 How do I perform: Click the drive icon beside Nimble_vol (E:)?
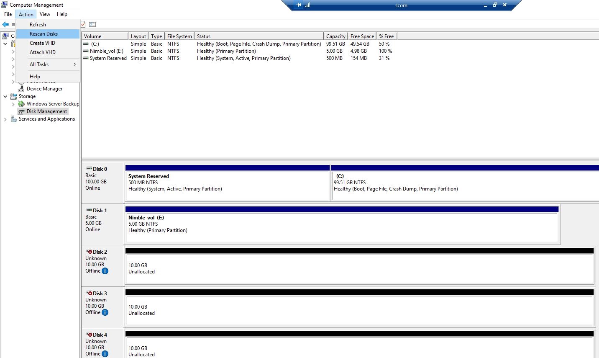click(x=86, y=51)
